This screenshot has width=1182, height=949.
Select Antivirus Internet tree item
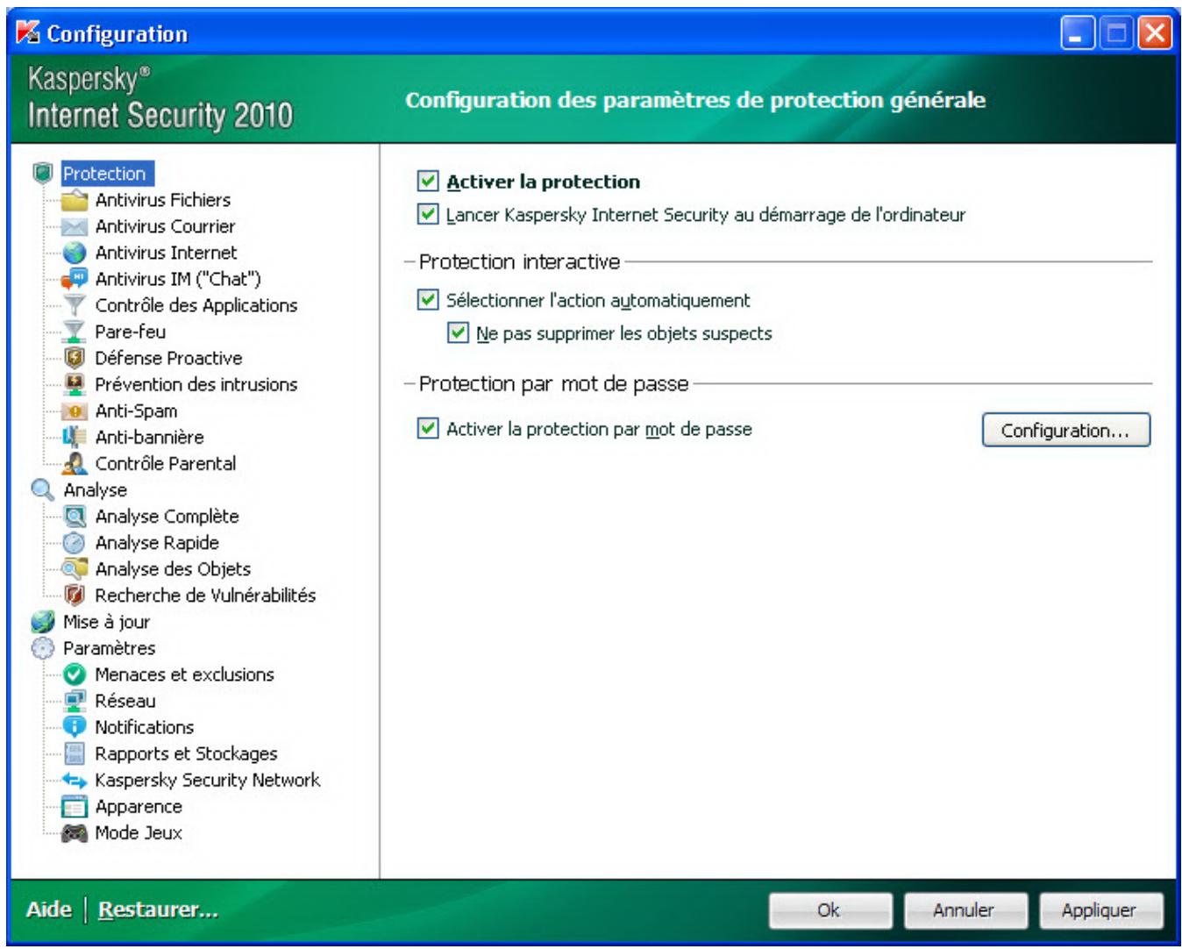(x=166, y=253)
